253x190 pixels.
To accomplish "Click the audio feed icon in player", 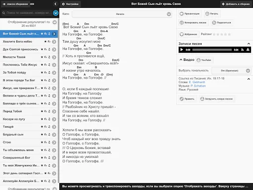I will coord(242,49).
